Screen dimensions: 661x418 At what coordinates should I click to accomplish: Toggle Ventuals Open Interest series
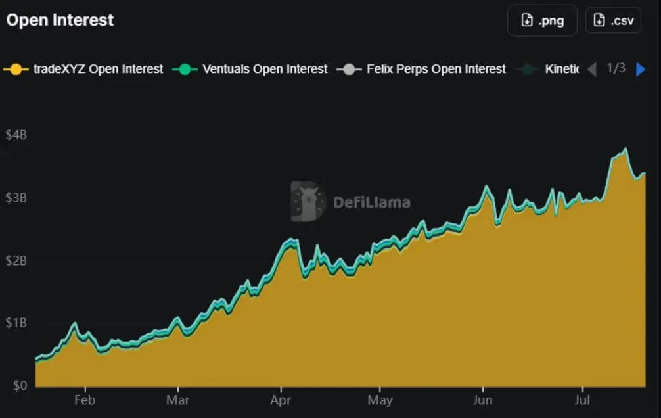pyautogui.click(x=250, y=69)
